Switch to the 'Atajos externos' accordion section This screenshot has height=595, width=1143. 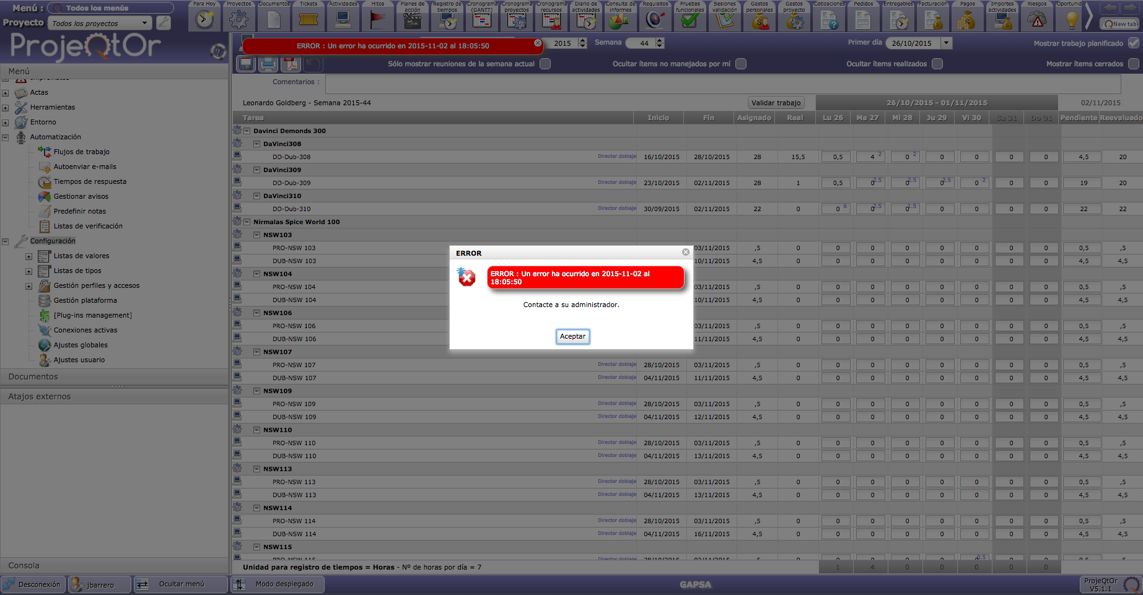[115, 397]
